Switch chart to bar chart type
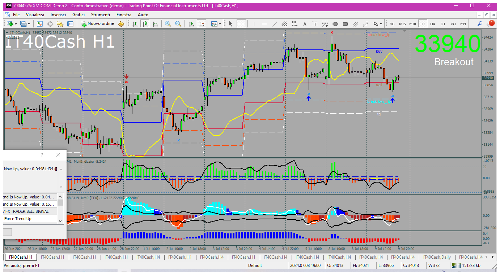500x272 pixels. pyautogui.click(x=135, y=24)
